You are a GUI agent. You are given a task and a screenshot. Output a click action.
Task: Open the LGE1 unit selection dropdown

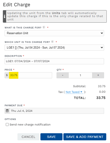pyautogui.click(x=54, y=48)
